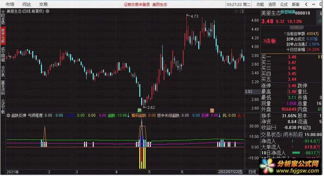Collapse the red double-chevron expander
This screenshot has width=324, height=176.
click(x=296, y=28)
